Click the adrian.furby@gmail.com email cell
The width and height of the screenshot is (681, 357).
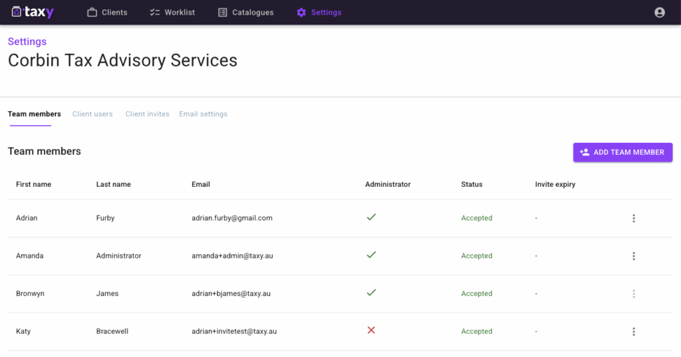[232, 218]
